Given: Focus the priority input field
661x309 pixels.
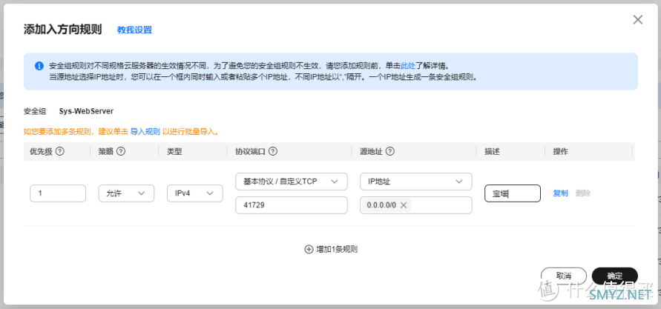Looking at the screenshot, I should pyautogui.click(x=58, y=193).
